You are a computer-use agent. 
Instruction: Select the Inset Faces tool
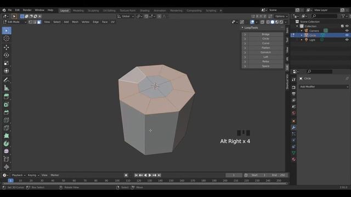[x=7, y=105]
